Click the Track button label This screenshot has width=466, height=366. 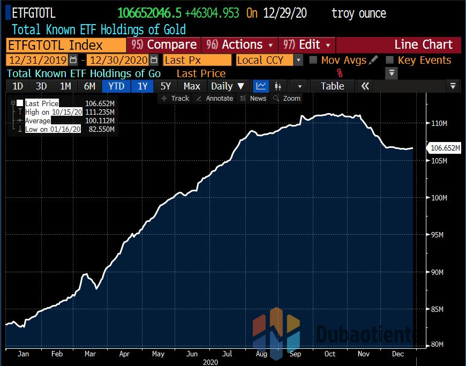pos(180,99)
